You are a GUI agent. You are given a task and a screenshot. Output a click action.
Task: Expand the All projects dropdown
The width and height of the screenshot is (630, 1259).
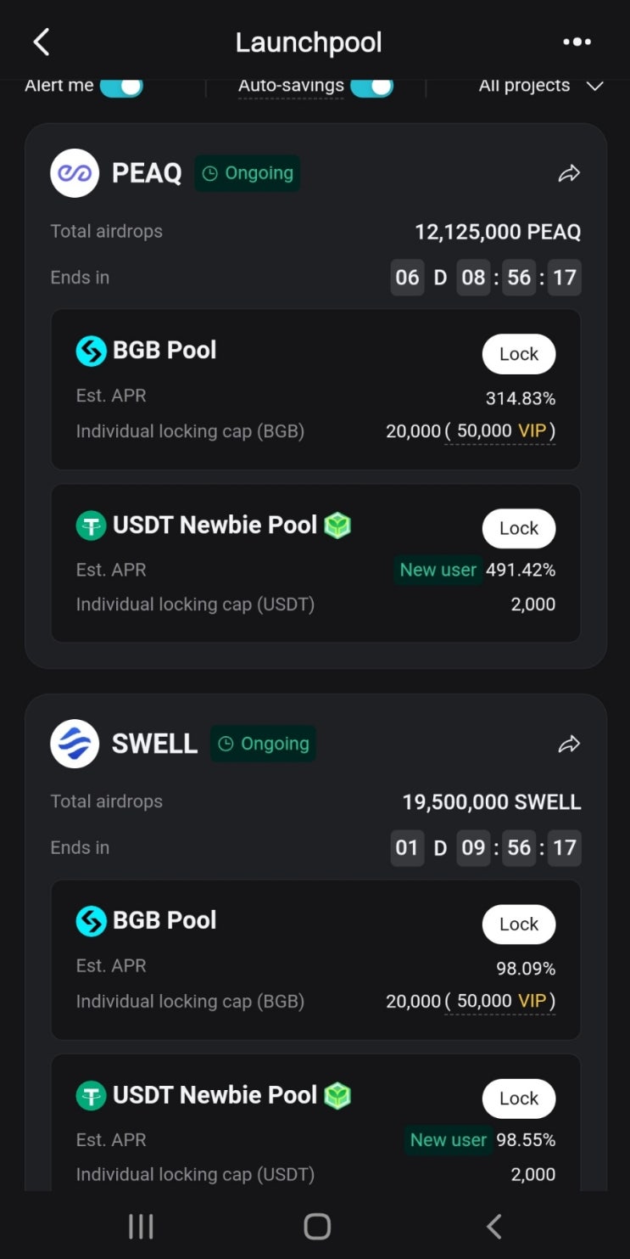tap(541, 86)
